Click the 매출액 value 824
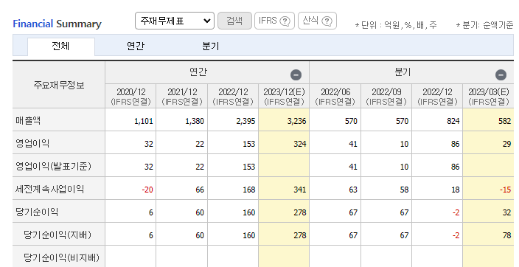The width and height of the screenshot is (519, 267). click(x=453, y=121)
